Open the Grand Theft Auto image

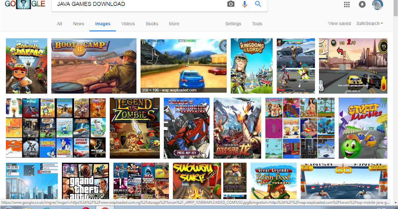coord(86,181)
